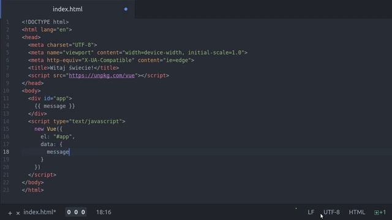
Task: Click index.html* file name in status bar
Action: (39, 212)
